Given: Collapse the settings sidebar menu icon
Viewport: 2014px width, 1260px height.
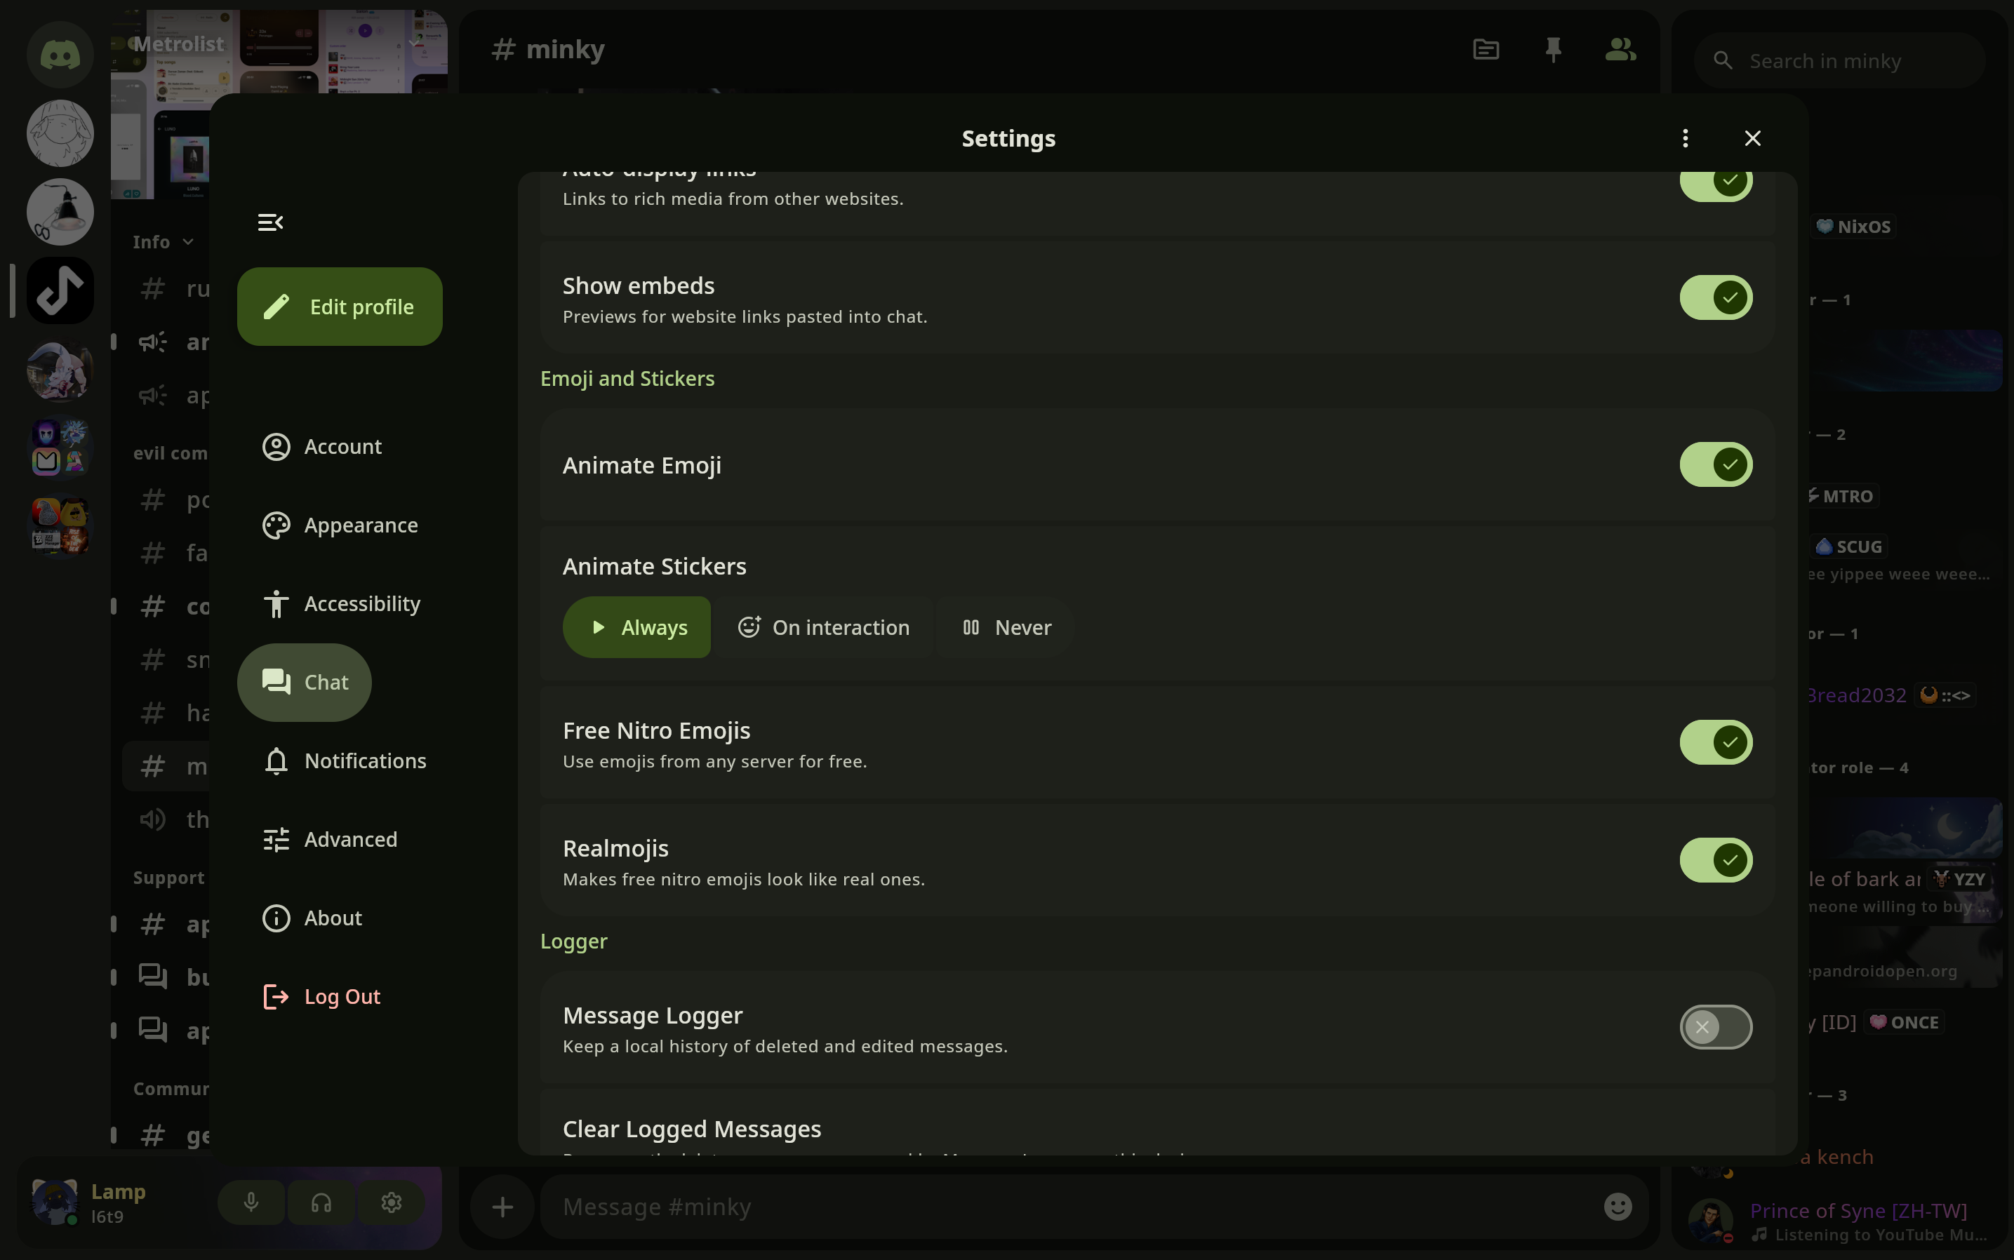Looking at the screenshot, I should coord(270,222).
